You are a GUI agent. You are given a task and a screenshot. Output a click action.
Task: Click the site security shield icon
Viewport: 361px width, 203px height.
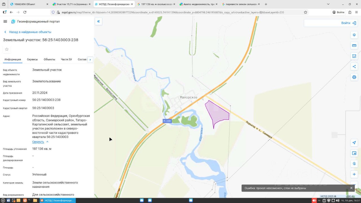pyautogui.click(x=53, y=12)
